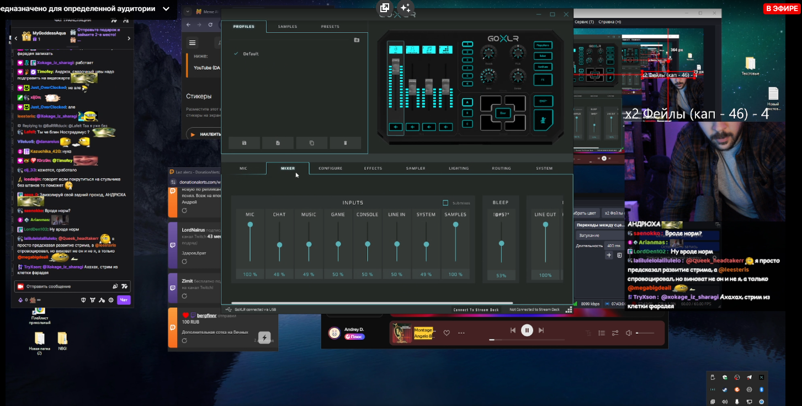Click the mute button under first fader
Image resolution: width=802 pixels, height=406 pixels.
[395, 127]
